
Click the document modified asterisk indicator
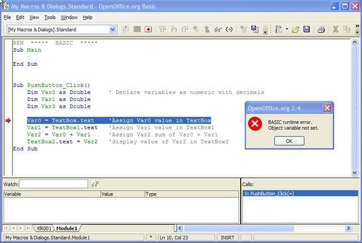coord(151,237)
